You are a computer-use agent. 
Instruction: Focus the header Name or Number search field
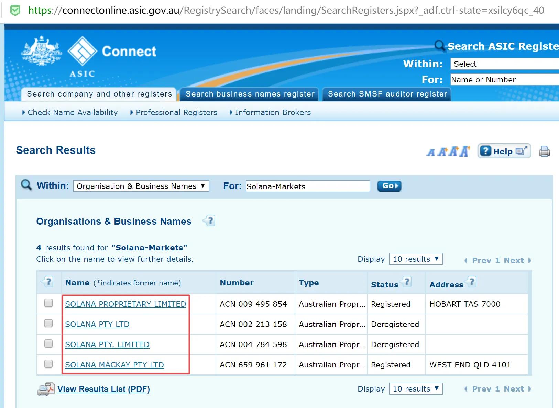click(505, 80)
